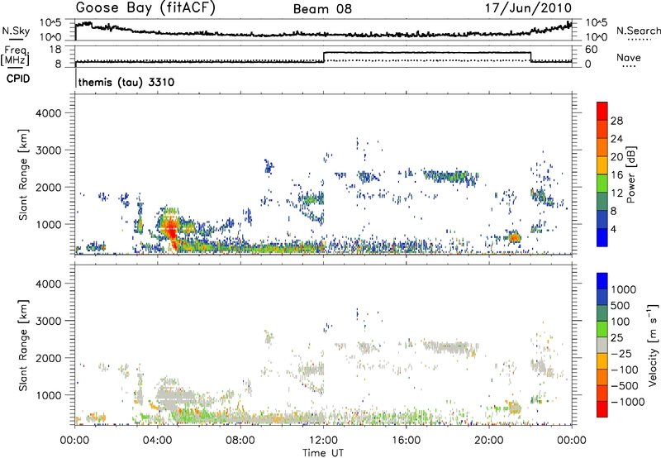The height and width of the screenshot is (458, 661).
Task: Click the -500 label on Velocity colorbar
Action: pyautogui.click(x=625, y=386)
